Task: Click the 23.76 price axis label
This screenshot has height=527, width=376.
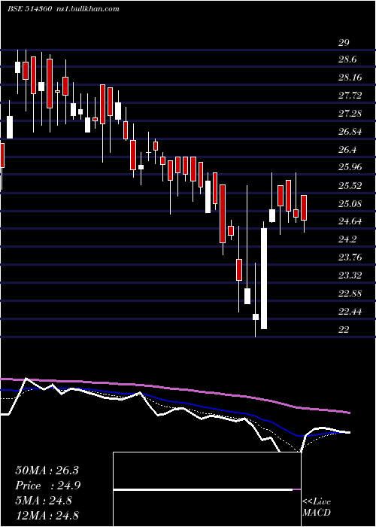Action: 350,257
